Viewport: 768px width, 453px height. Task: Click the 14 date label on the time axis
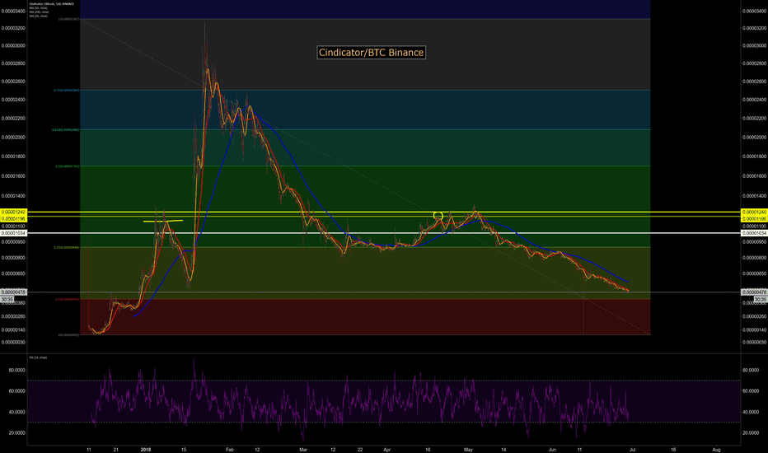pyautogui.click(x=503, y=450)
